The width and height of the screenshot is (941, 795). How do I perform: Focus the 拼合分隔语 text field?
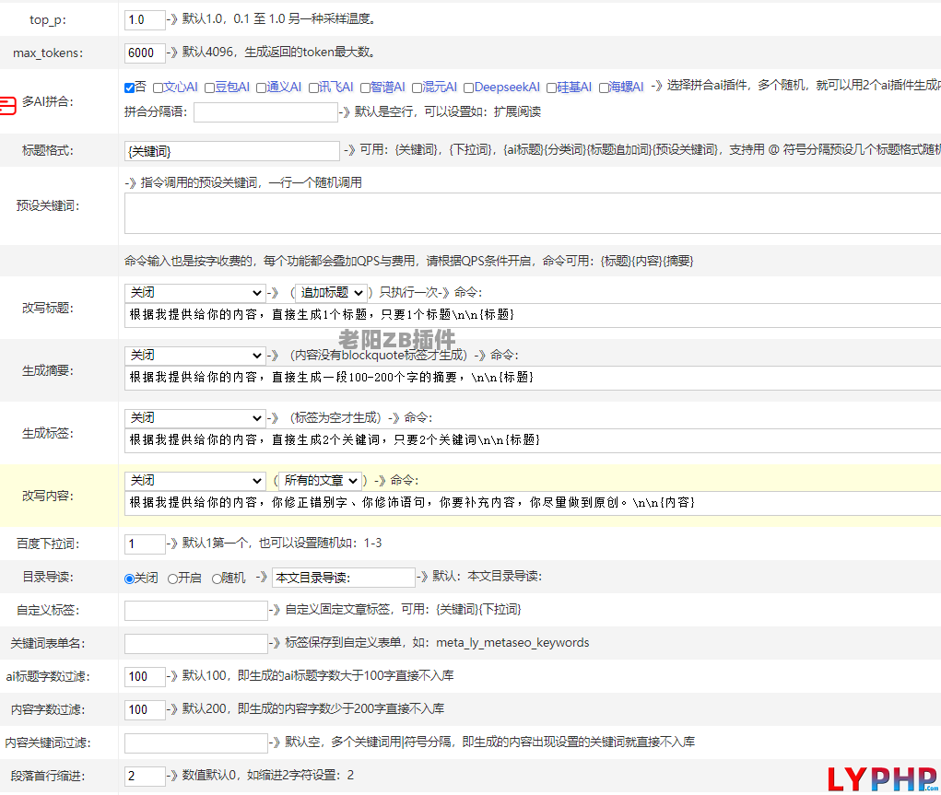(265, 112)
